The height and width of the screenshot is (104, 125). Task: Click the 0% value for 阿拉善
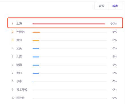pos(115,98)
